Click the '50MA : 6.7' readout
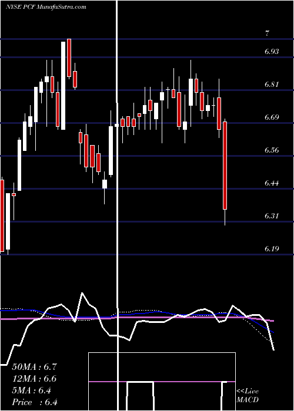This screenshot has height=411, width=294. [34, 367]
